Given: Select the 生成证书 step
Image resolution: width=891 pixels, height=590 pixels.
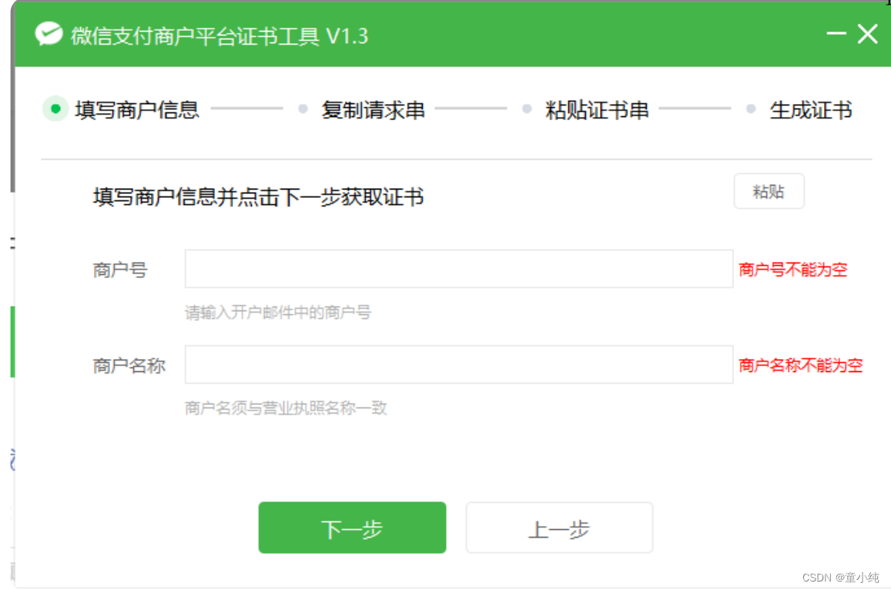Looking at the screenshot, I should [811, 109].
